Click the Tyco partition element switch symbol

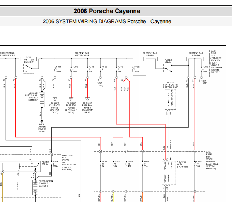tap(29, 69)
